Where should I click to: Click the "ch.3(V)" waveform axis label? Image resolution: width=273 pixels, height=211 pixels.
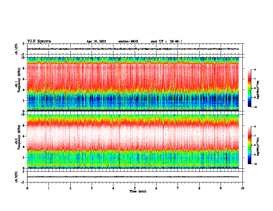coord(16,177)
